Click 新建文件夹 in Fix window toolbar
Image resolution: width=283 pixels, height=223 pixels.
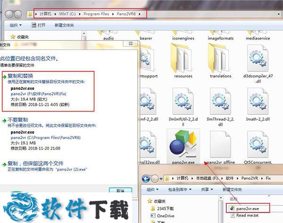[232, 189]
